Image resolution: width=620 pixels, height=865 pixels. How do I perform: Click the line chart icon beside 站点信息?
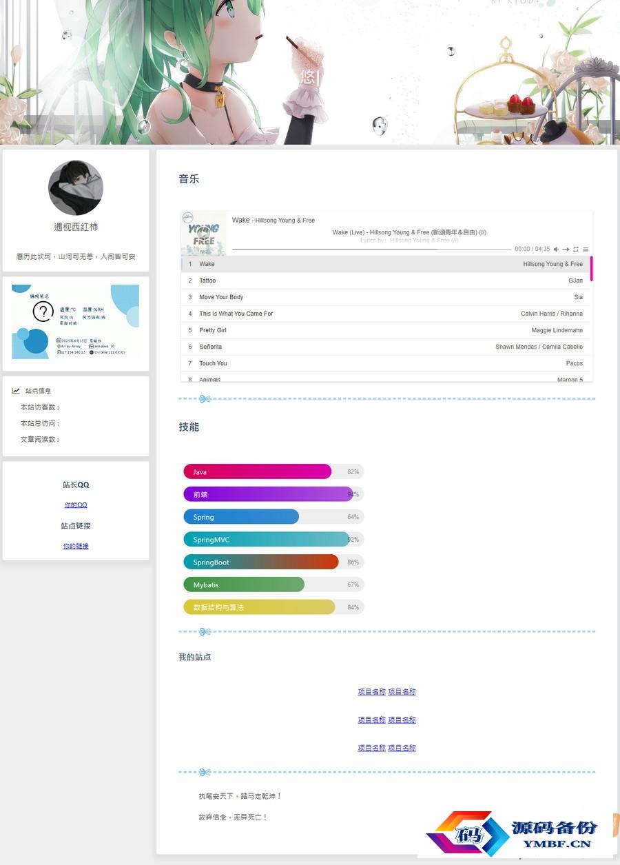point(16,391)
